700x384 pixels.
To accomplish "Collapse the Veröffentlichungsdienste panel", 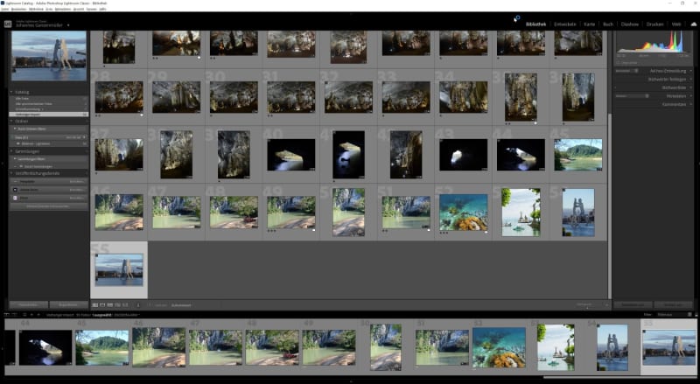I will (11, 173).
